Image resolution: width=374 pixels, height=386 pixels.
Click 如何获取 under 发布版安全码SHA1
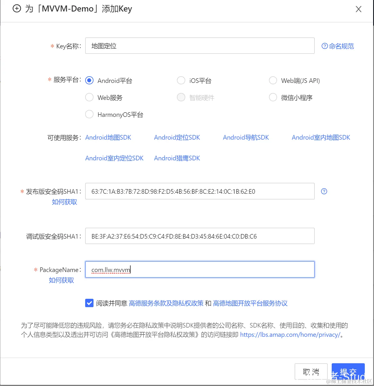[x=64, y=202]
